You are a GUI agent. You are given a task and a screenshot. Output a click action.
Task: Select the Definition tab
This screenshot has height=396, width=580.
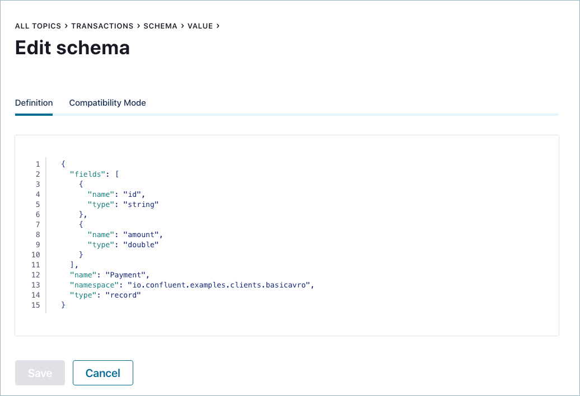34,103
